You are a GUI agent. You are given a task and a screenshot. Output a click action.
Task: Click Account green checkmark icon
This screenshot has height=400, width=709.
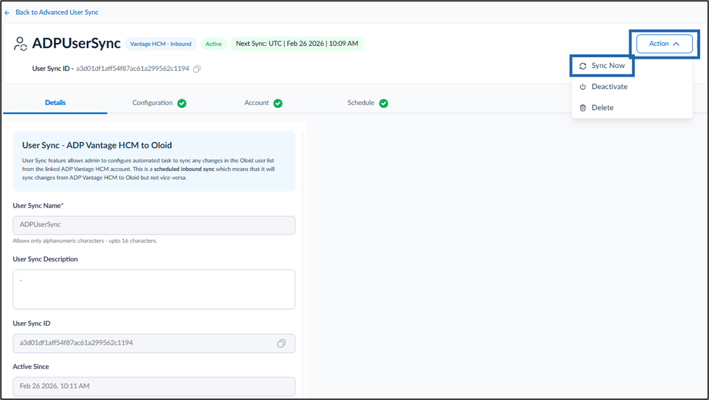278,103
